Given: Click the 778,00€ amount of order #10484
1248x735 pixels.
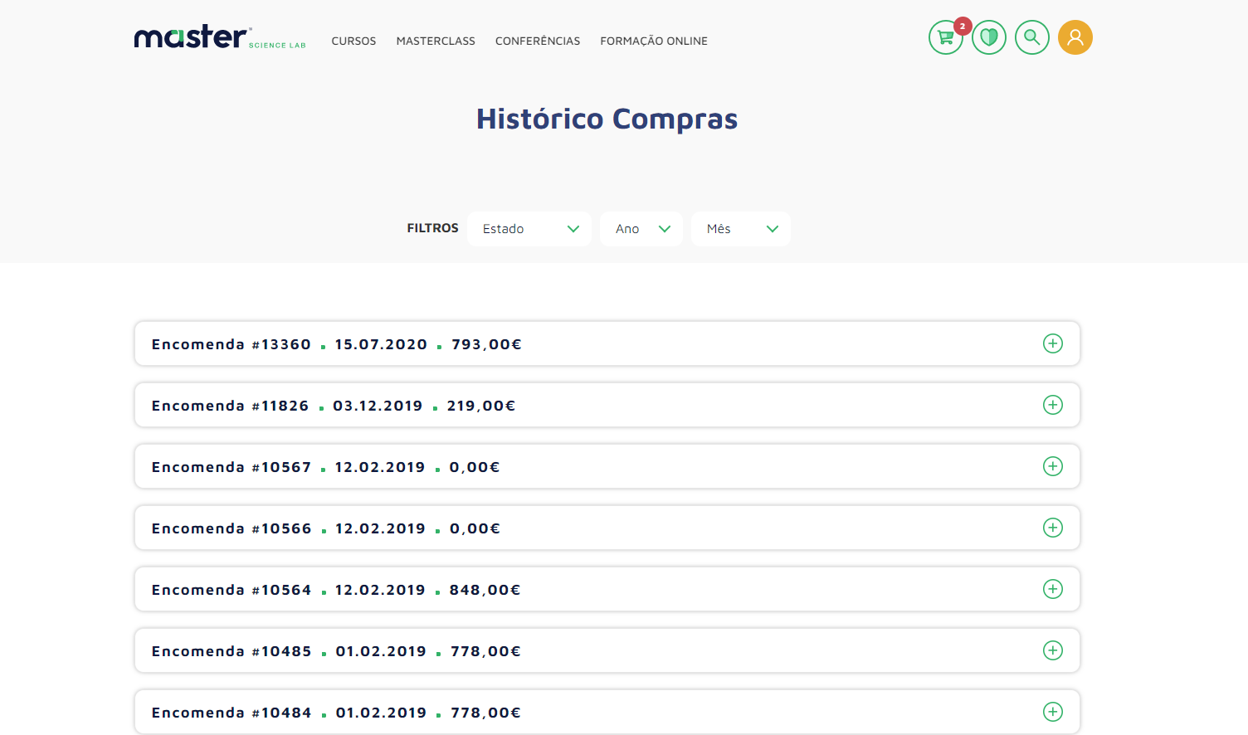Looking at the screenshot, I should [485, 713].
